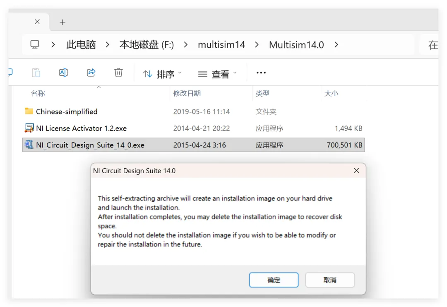Image resolution: width=447 pixels, height=307 pixels.
Task: Click the computer icon in the address bar
Action: point(35,44)
